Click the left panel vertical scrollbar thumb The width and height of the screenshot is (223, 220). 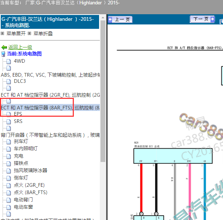click(x=103, y=91)
